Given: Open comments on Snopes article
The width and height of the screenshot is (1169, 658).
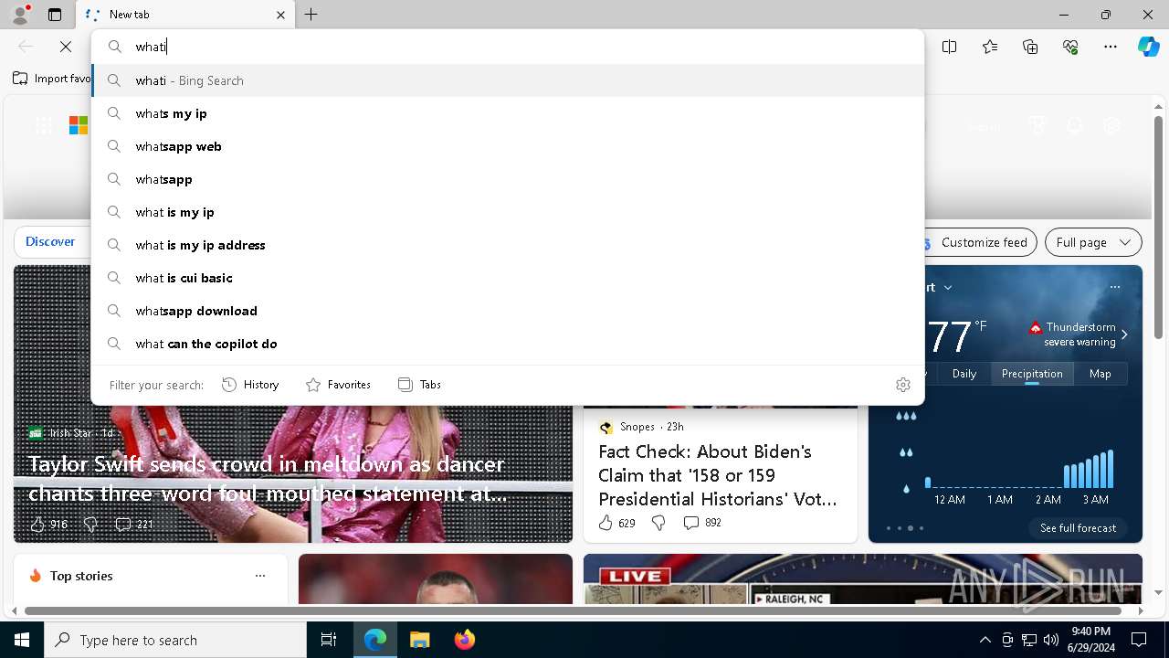Looking at the screenshot, I should pos(702,523).
